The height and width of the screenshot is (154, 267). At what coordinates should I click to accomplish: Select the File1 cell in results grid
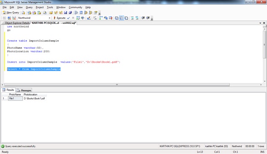point(15,98)
